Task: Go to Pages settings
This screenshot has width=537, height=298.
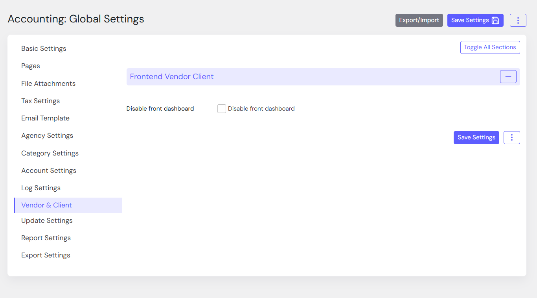Action: point(31,66)
